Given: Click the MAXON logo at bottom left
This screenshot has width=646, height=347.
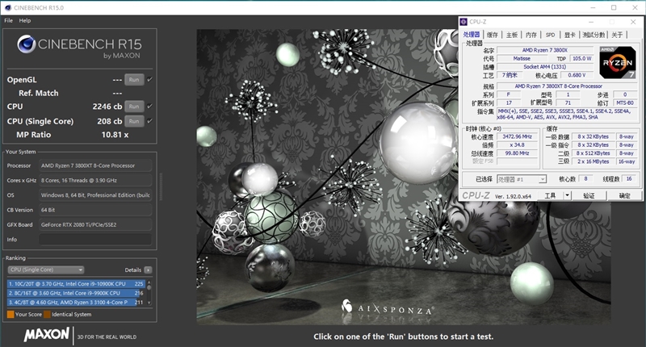Looking at the screenshot, I should click(47, 334).
